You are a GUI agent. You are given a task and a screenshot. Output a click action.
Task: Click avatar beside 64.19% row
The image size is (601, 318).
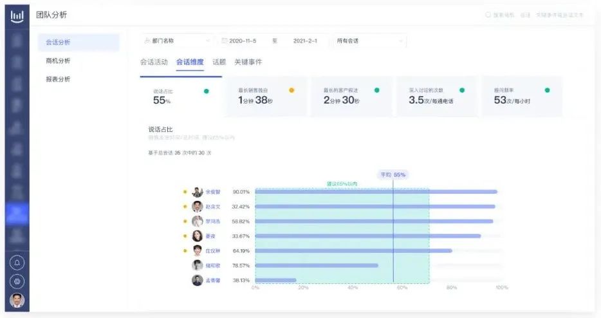coord(198,250)
